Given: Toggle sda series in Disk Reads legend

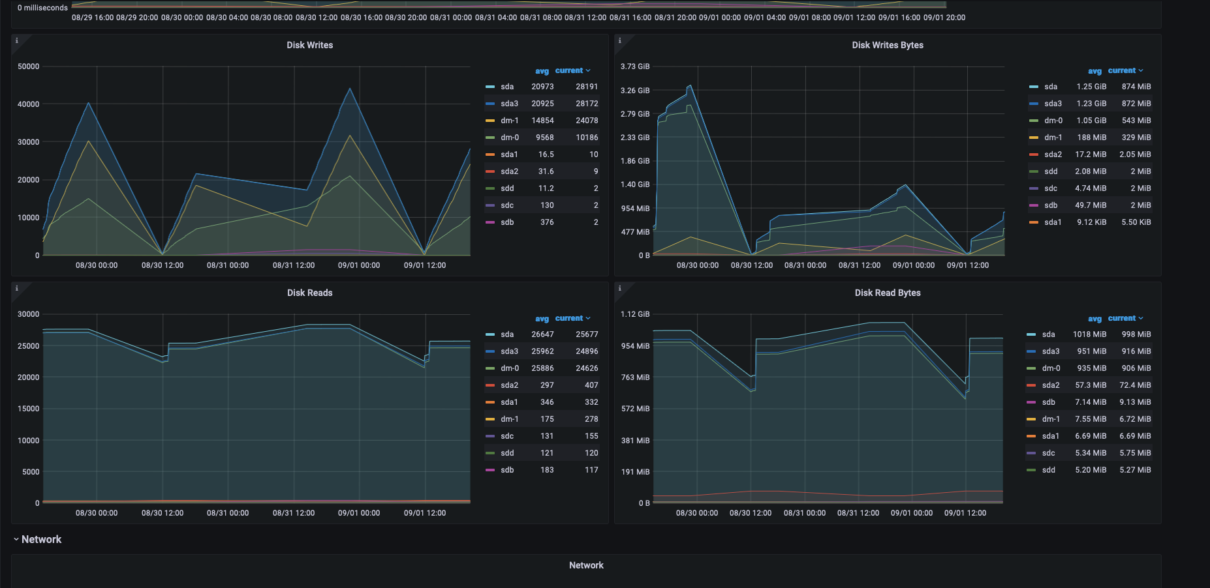Looking at the screenshot, I should [x=507, y=334].
